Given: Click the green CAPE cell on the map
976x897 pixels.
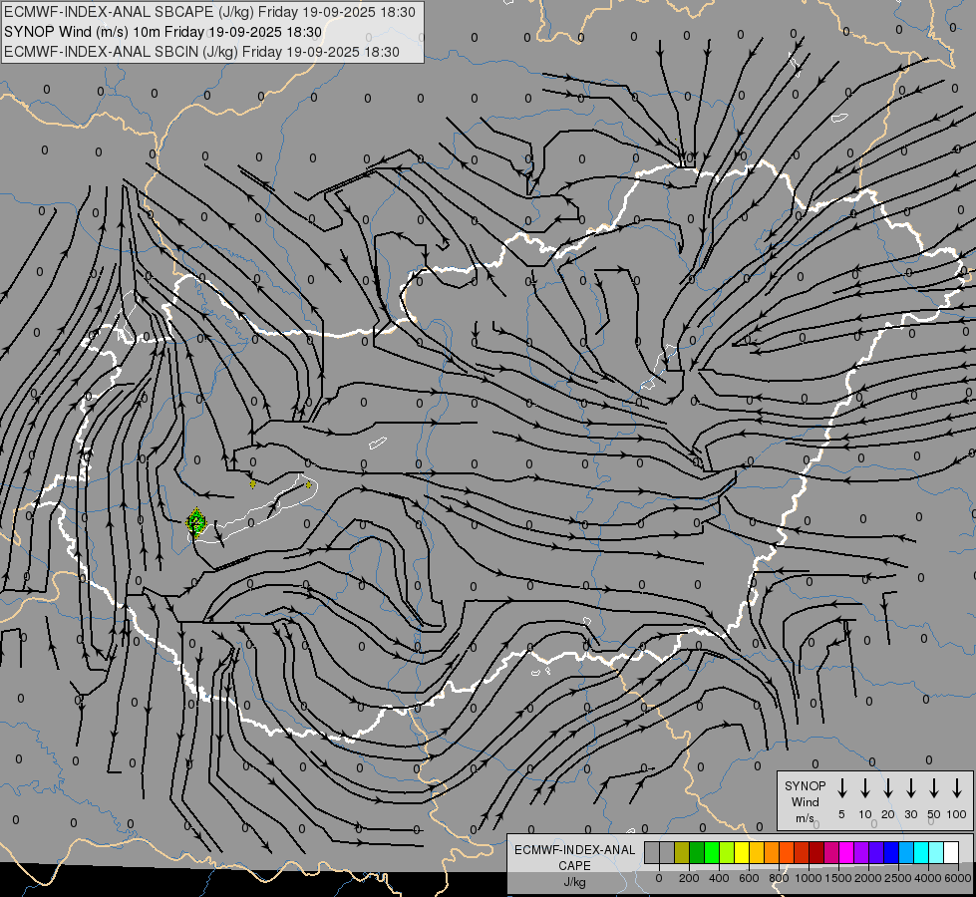Looking at the screenshot, I should pos(196,522).
